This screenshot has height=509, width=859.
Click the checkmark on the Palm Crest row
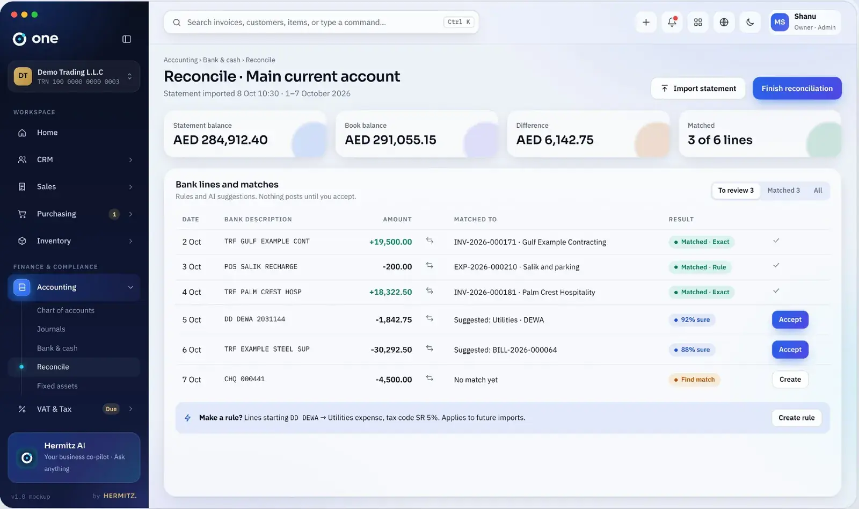(x=776, y=290)
